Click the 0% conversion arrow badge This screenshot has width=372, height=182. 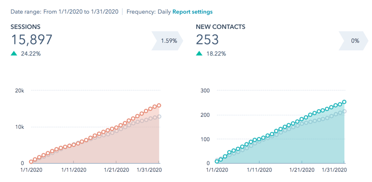coord(354,41)
